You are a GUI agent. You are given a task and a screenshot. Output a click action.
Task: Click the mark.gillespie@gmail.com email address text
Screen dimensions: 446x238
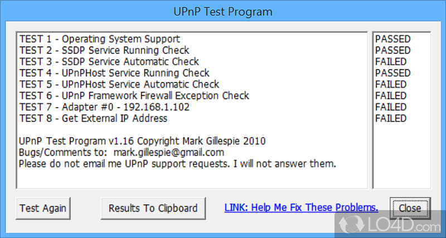176,152
